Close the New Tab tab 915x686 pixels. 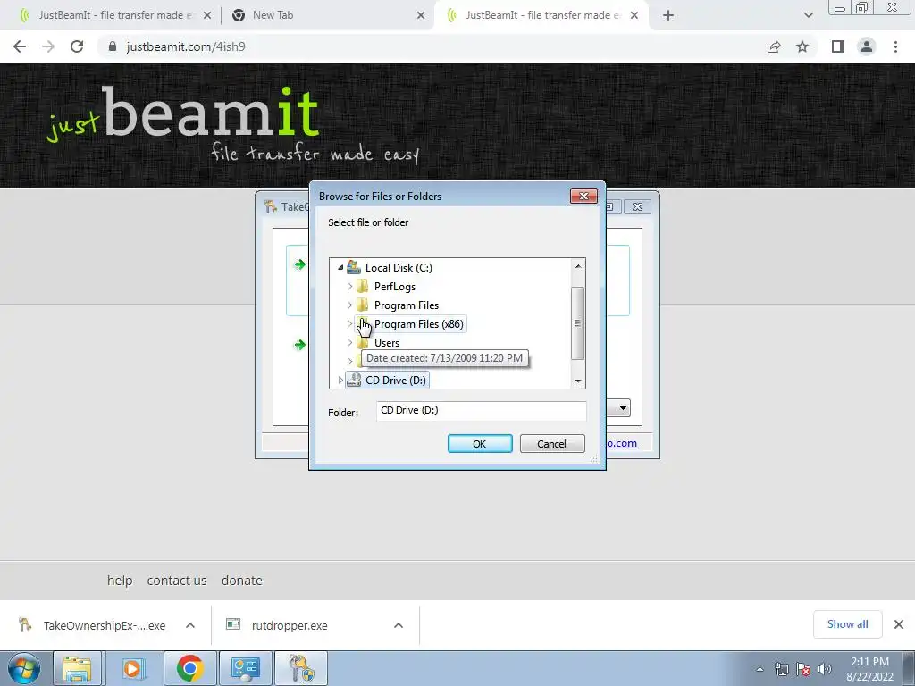coord(421,15)
